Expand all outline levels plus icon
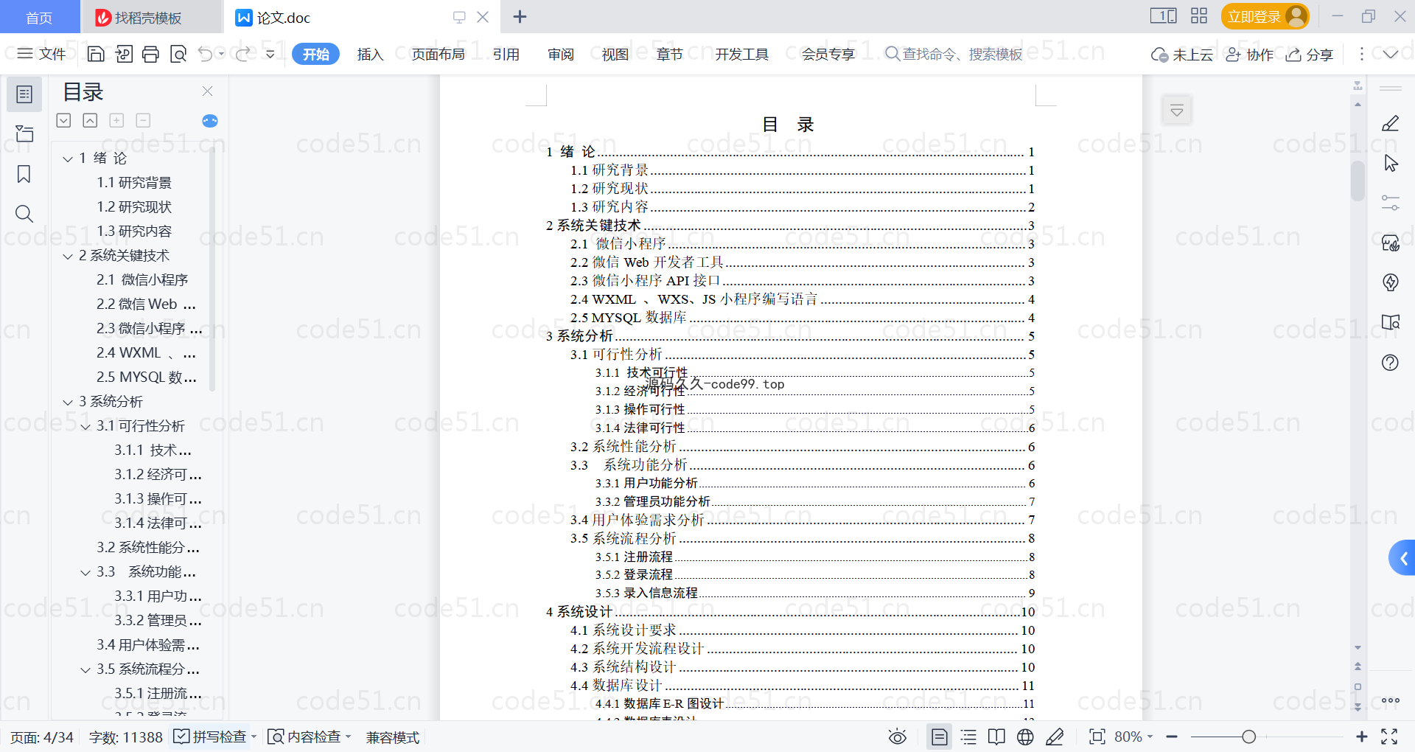The height and width of the screenshot is (752, 1415). click(116, 120)
